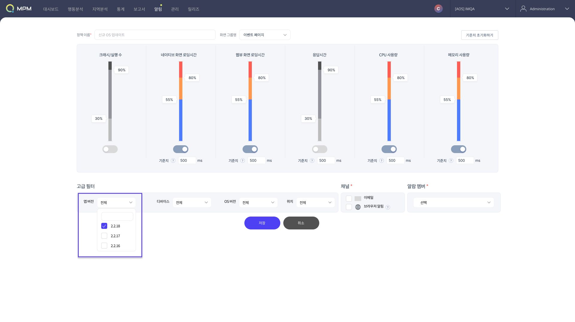The height and width of the screenshot is (322, 575).
Task: Click CPU usage 55% slider handle
Action: [378, 99]
